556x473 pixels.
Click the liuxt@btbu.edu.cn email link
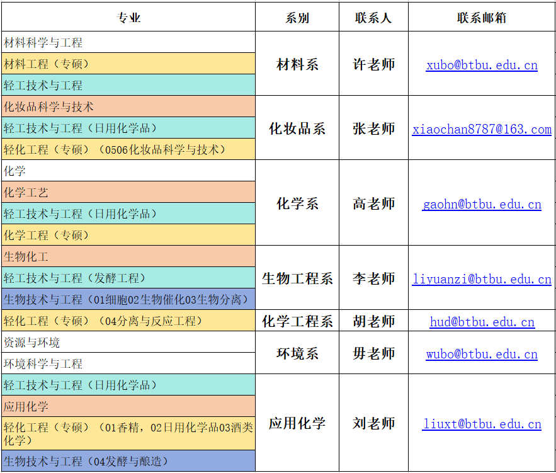pos(482,424)
